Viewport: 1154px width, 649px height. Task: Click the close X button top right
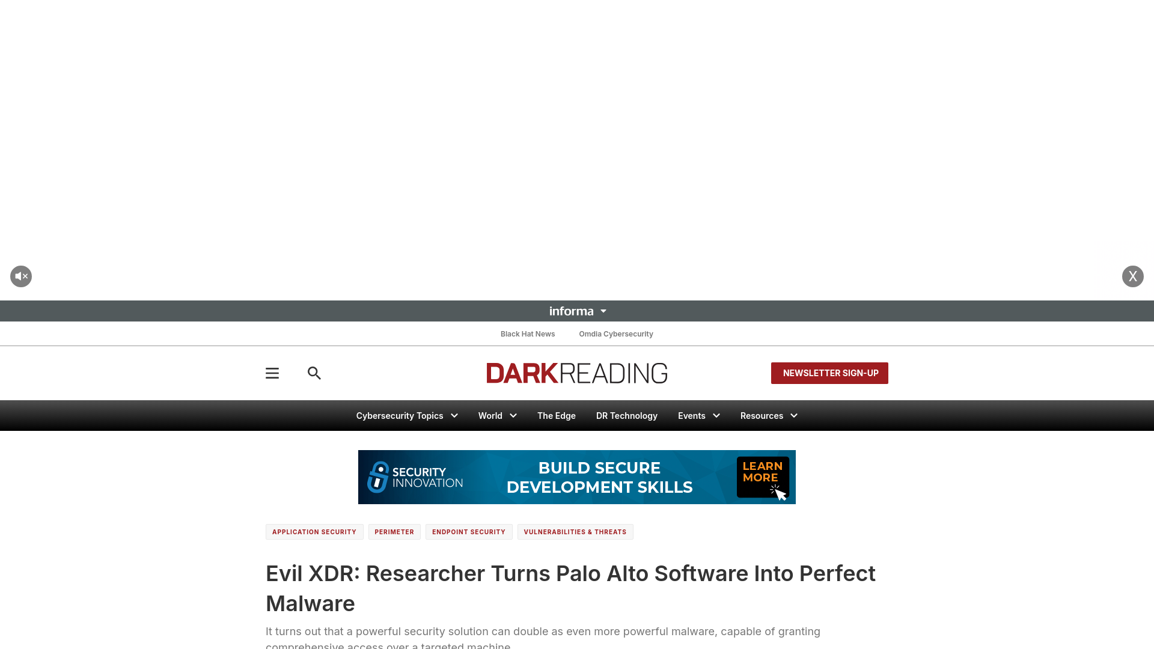coord(1132,276)
